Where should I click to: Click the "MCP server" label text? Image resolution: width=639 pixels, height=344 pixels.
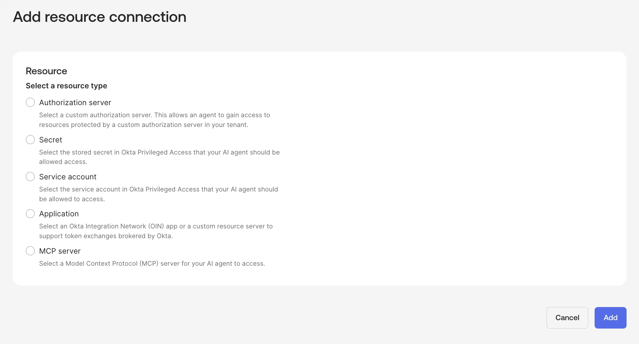[x=60, y=251]
